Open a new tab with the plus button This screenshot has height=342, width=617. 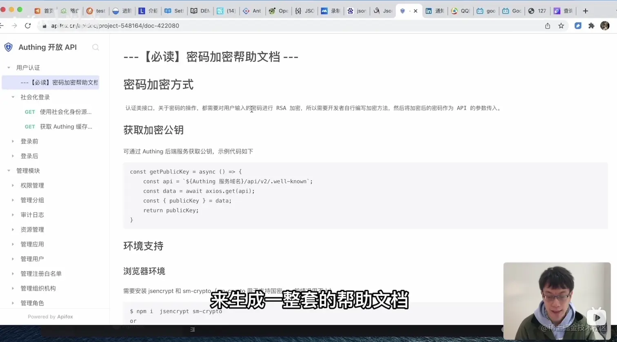click(x=585, y=11)
